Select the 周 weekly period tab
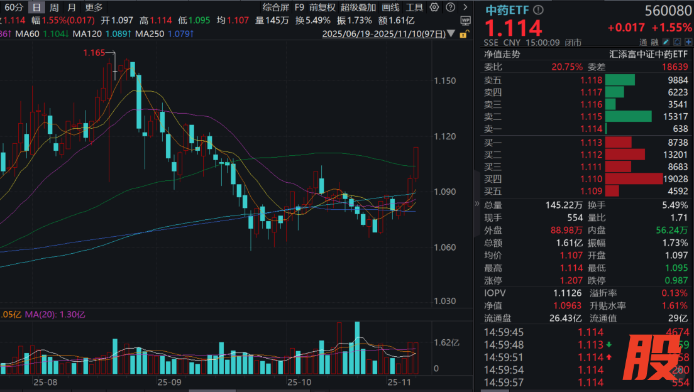This screenshot has height=392, width=694. coord(55,8)
